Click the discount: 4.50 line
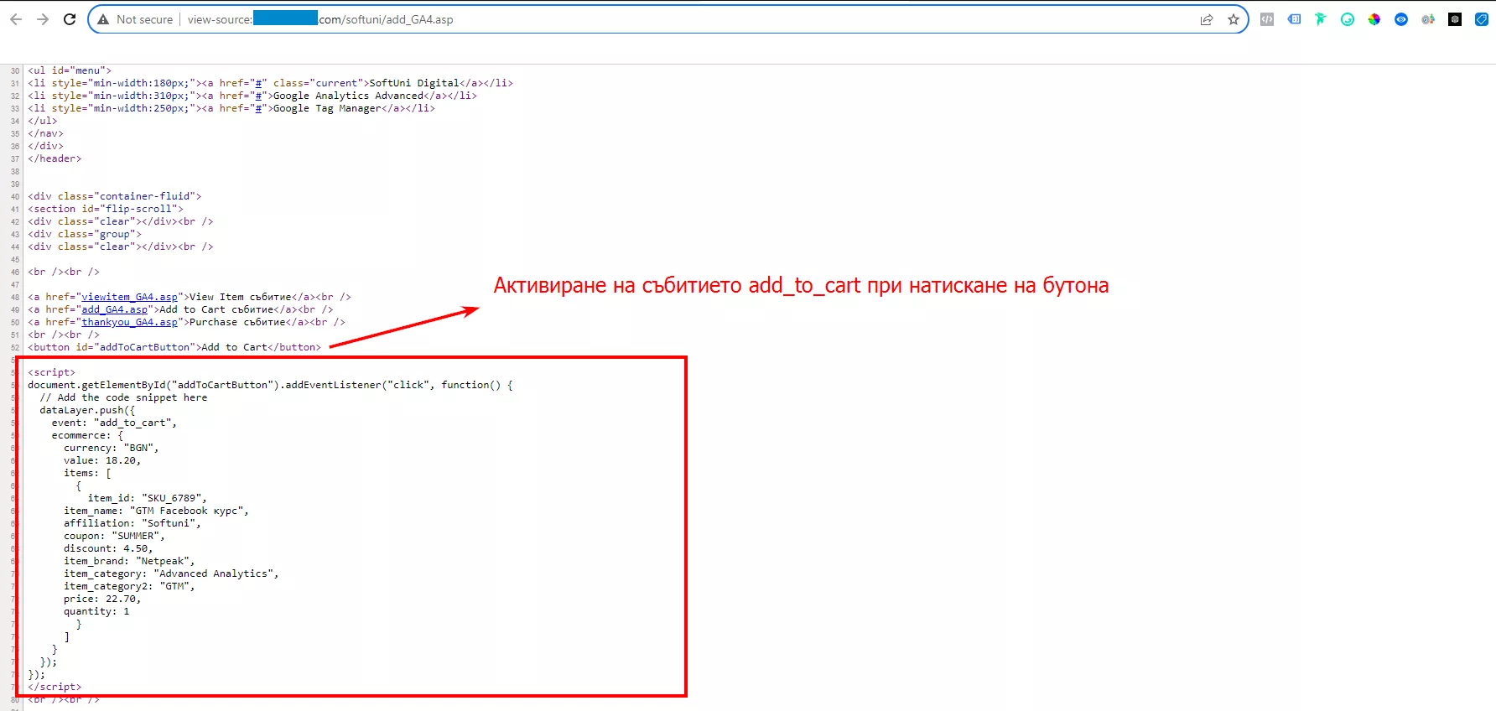Viewport: 1496px width, 711px height. tap(108, 548)
